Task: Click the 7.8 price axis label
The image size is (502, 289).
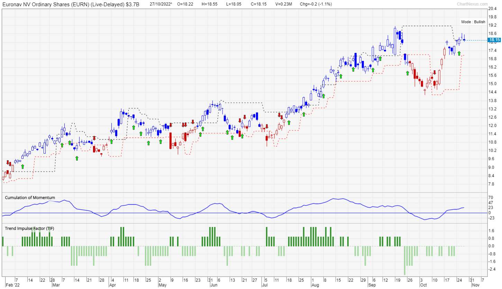Action: point(491,184)
